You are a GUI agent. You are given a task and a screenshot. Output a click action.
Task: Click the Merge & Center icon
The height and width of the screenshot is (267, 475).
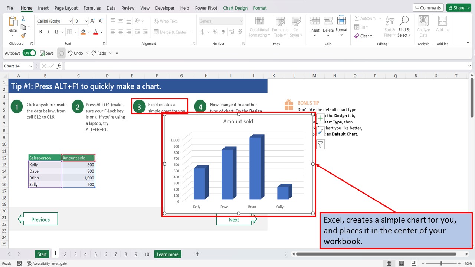[x=171, y=32]
